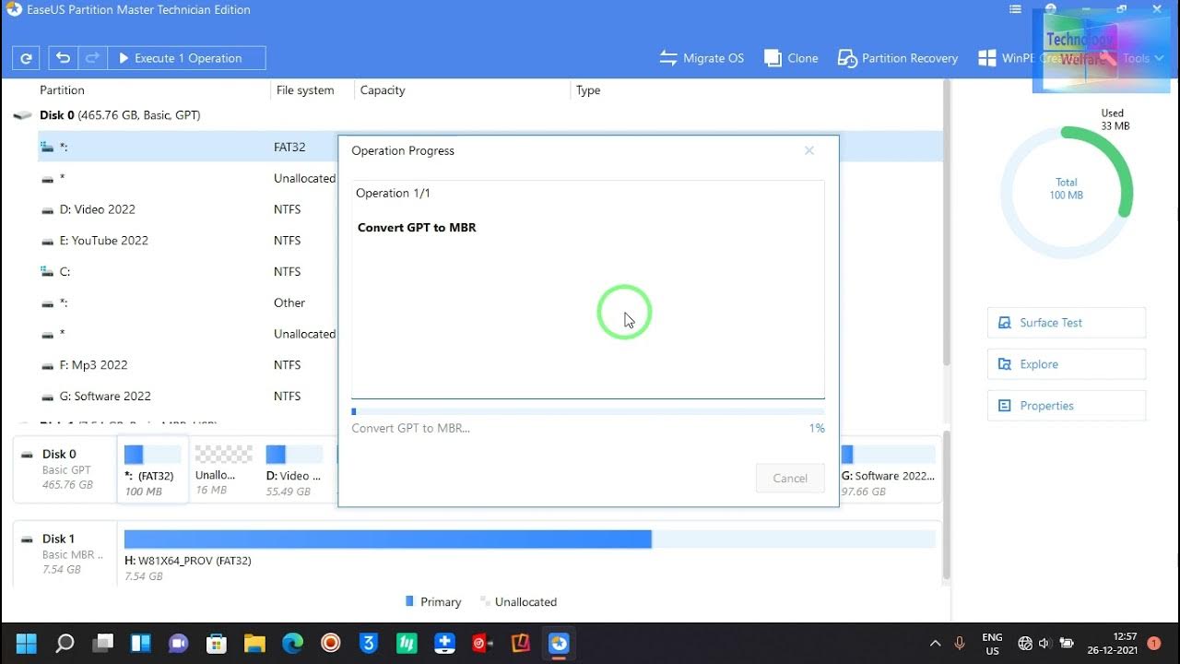Open the Migrate OS tool
The width and height of the screenshot is (1180, 664).
click(702, 58)
